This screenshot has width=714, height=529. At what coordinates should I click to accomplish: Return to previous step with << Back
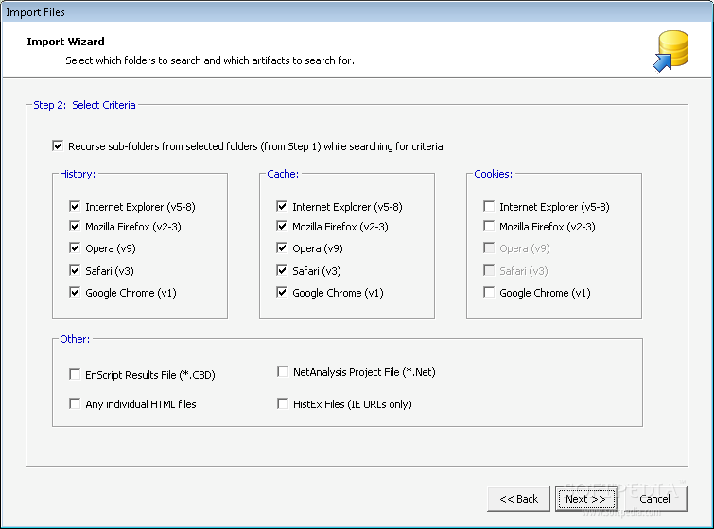[x=518, y=499]
